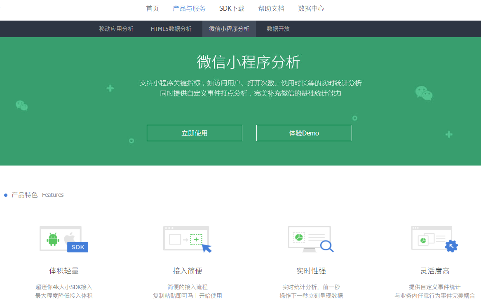Screen dimensions: 481x308
Task: Open 帮助文档 help docs
Action: coord(271,9)
